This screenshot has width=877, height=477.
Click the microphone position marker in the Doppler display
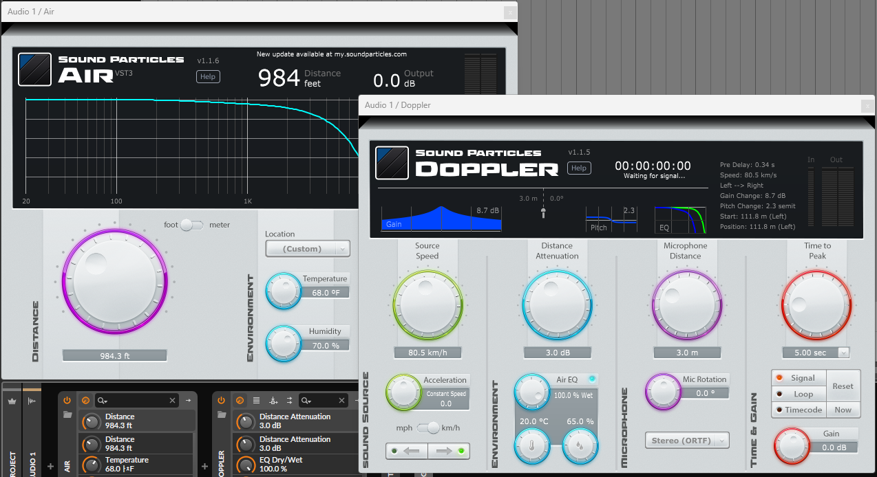click(543, 212)
